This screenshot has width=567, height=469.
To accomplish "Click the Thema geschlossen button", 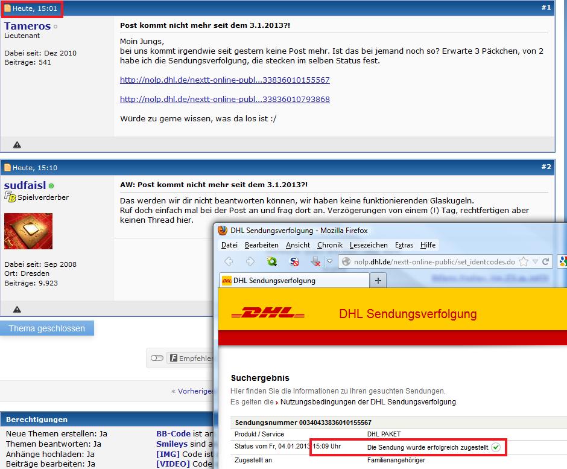I will pyautogui.click(x=47, y=328).
